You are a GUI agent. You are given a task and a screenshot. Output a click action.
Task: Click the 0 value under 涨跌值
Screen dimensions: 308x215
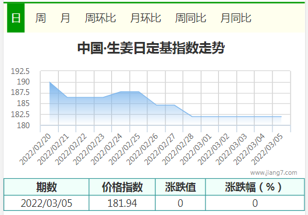(180, 203)
